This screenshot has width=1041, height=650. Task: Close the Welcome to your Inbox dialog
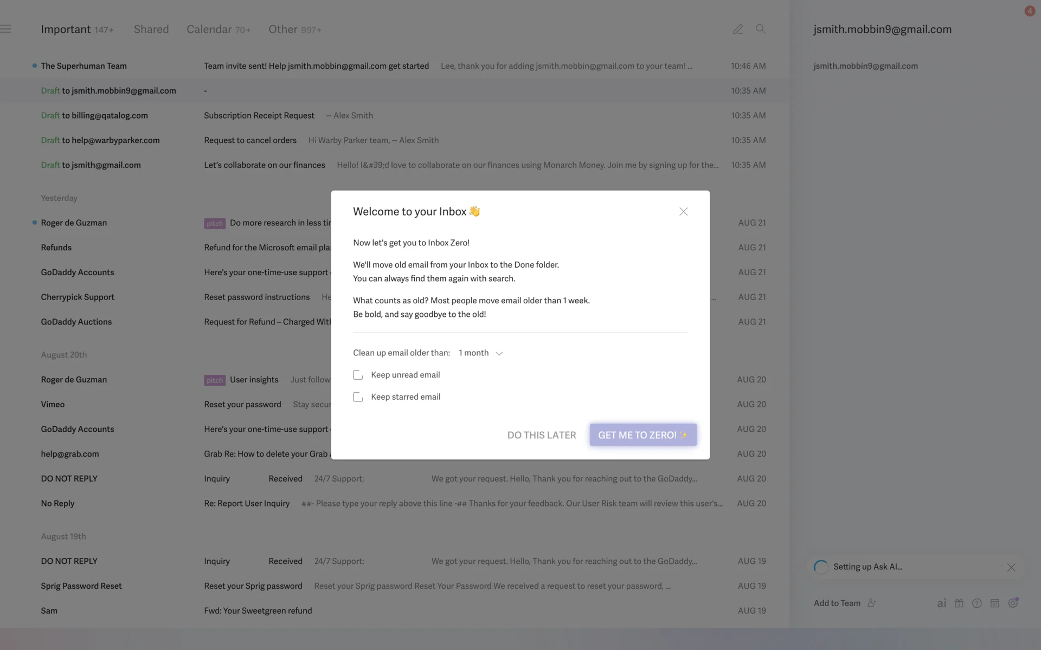(683, 212)
